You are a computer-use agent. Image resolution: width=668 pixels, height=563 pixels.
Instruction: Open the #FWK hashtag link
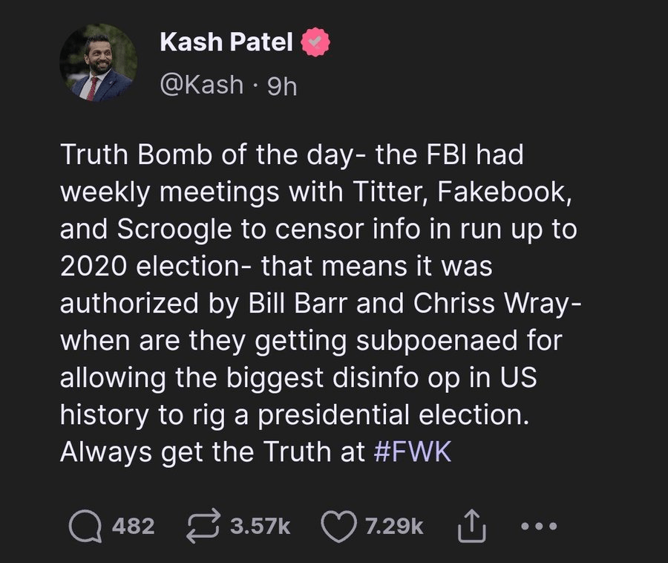coord(413,451)
